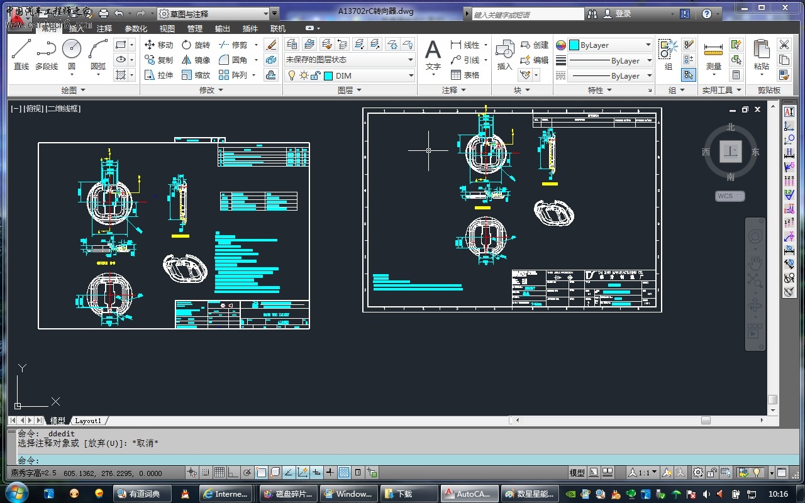Choose the Stretch (拉伸) command
Image resolution: width=805 pixels, height=503 pixels.
coord(158,75)
